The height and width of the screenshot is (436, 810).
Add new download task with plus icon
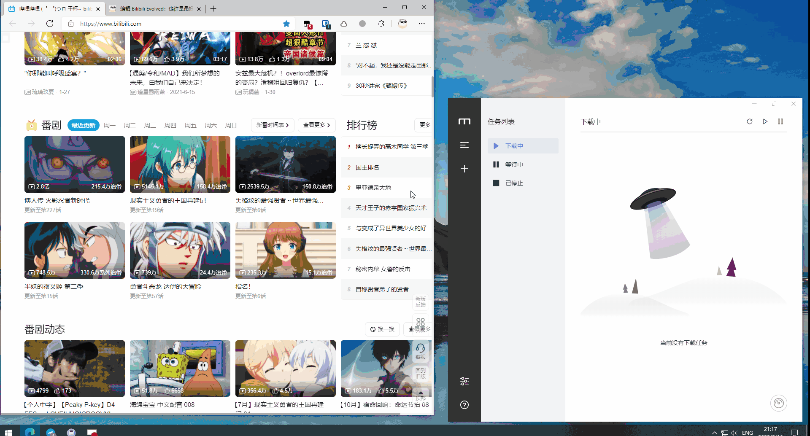464,169
